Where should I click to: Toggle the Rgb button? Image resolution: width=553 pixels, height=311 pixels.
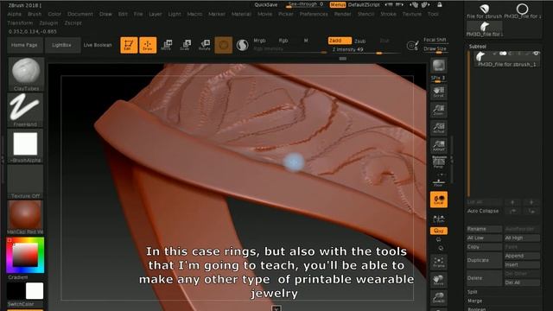pos(283,41)
